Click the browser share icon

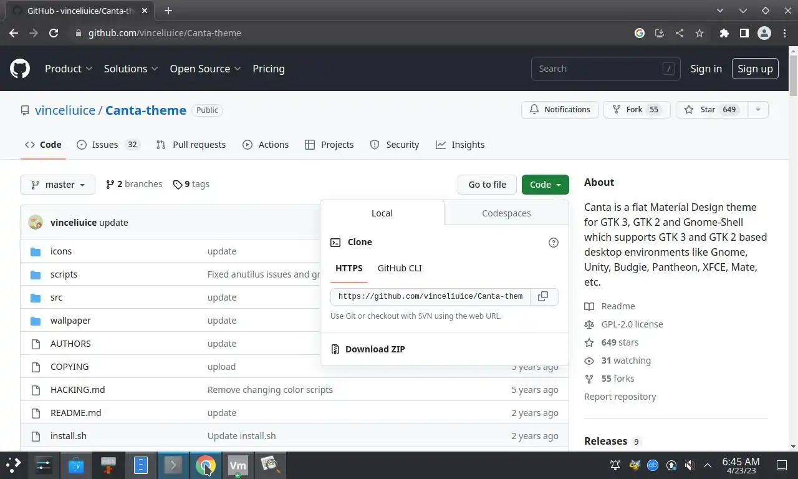(680, 33)
